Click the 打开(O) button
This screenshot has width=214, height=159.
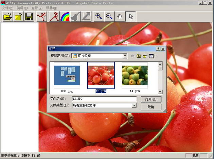(x=151, y=99)
